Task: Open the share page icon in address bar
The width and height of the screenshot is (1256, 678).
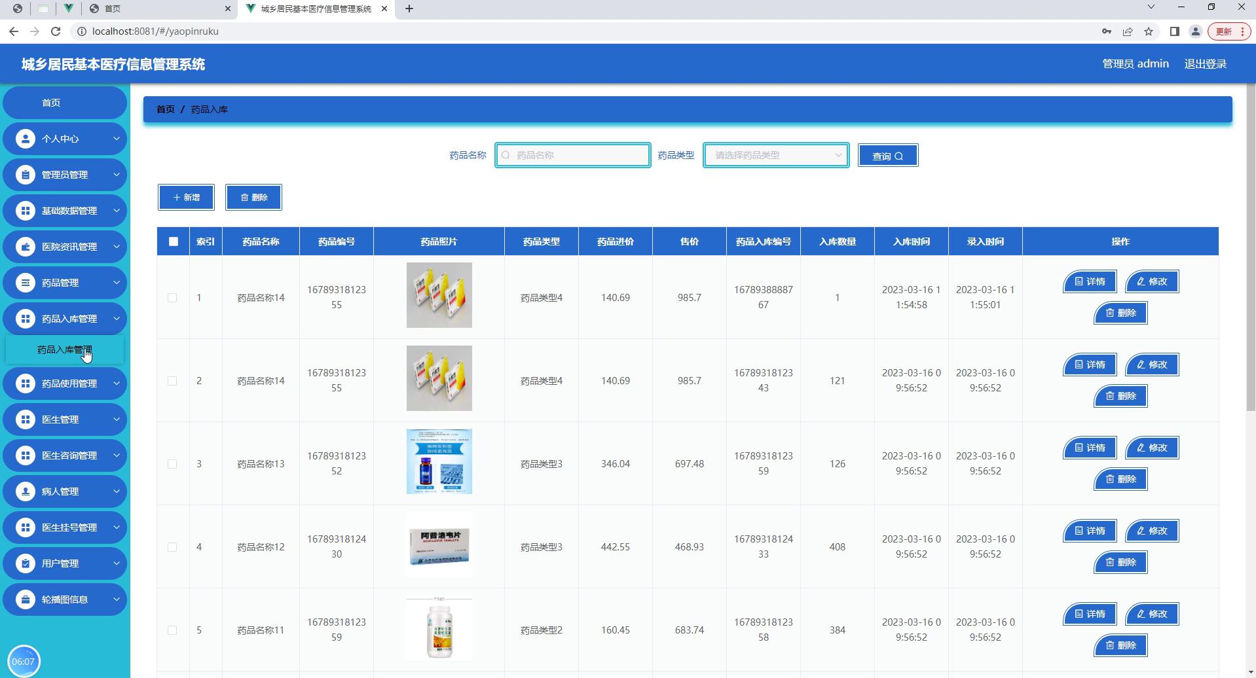Action: point(1128,31)
